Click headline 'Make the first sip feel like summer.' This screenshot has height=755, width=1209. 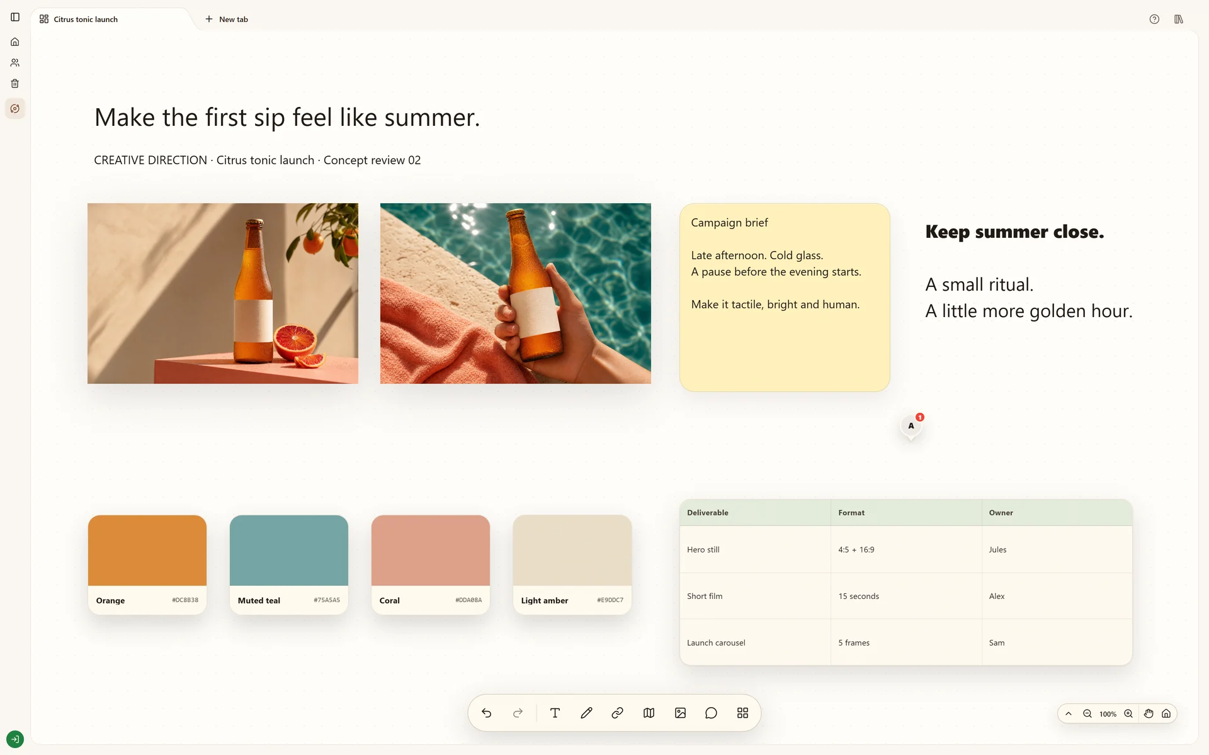pos(287,118)
